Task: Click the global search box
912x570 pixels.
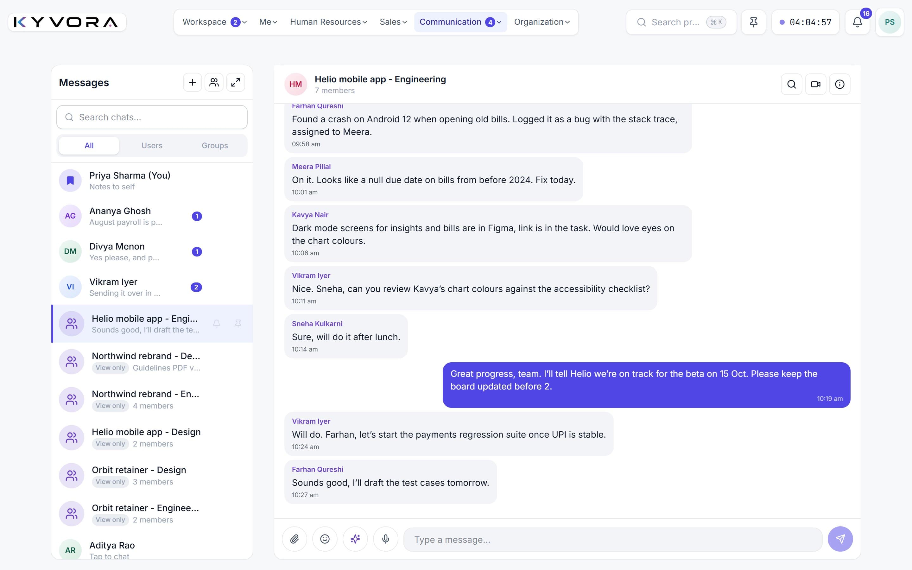Action: pyautogui.click(x=681, y=22)
